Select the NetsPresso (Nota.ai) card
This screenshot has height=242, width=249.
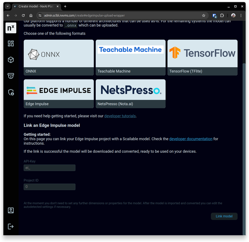[131, 94]
